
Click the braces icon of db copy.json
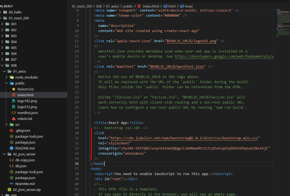pos(12,160)
